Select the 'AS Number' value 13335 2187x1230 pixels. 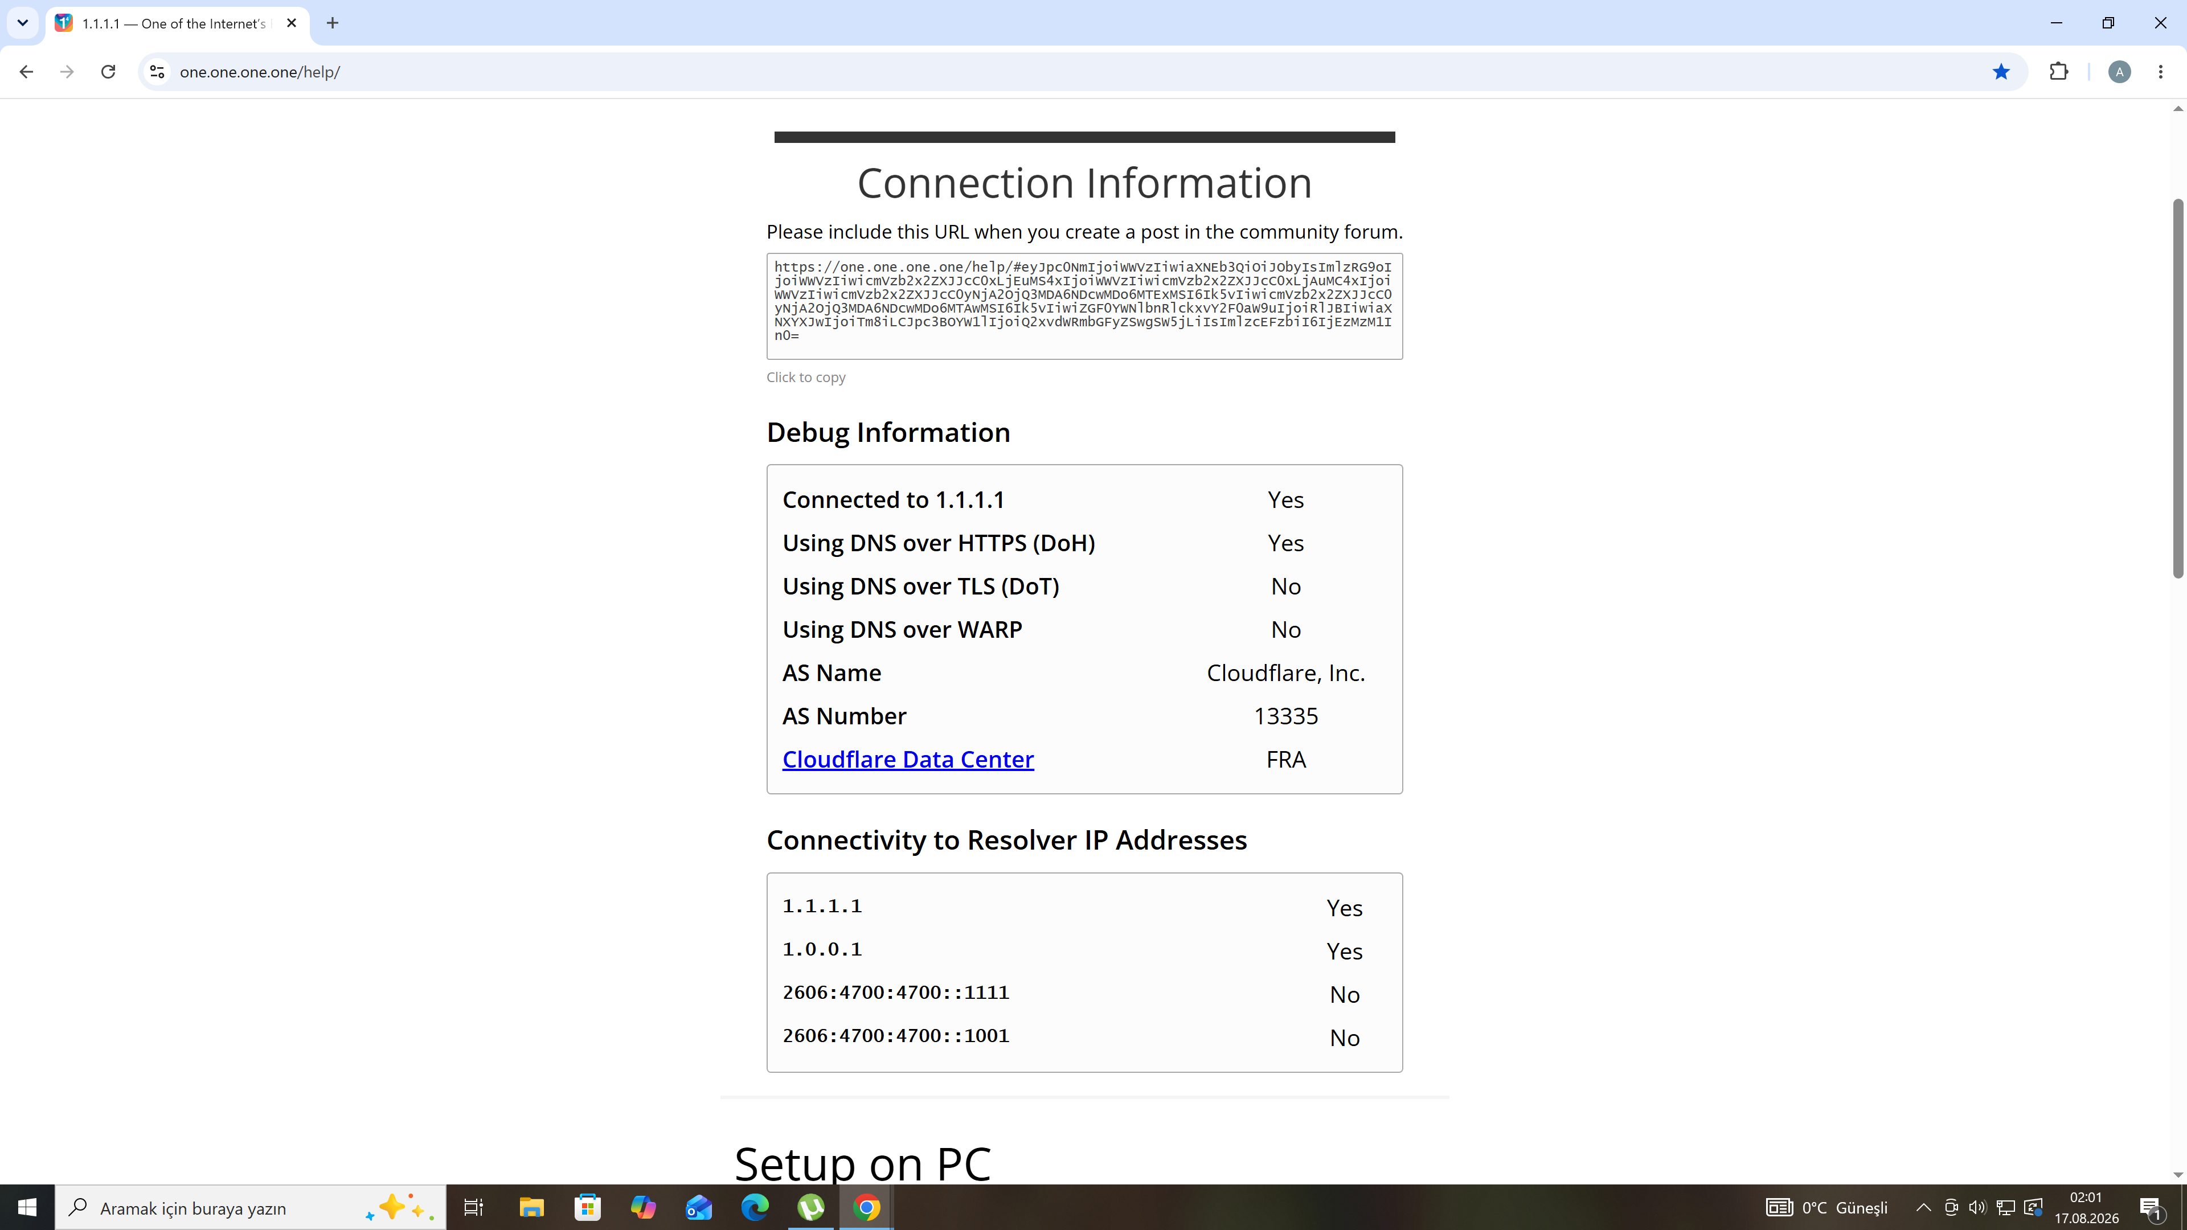click(1285, 716)
